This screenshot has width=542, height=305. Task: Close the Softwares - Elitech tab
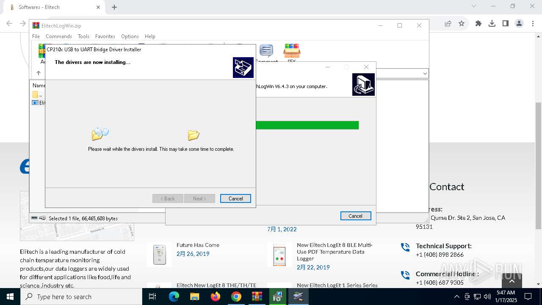tap(98, 7)
